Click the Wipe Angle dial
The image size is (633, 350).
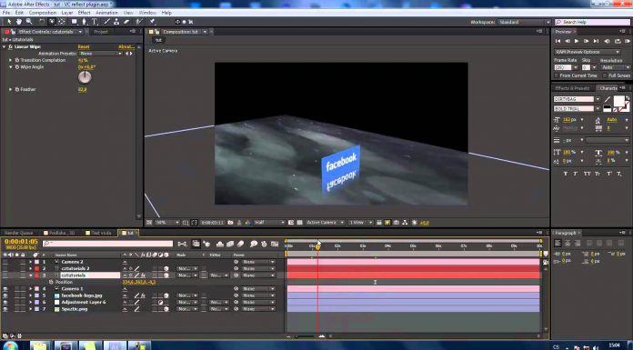coord(85,76)
